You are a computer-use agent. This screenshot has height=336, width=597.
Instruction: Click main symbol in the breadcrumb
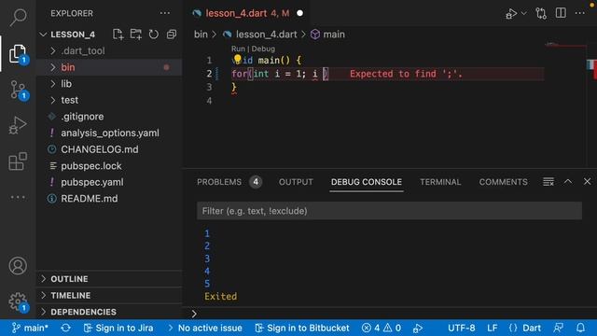(334, 35)
